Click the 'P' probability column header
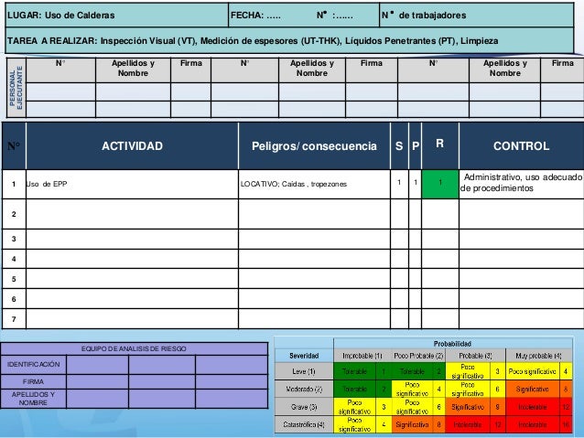 [416, 146]
